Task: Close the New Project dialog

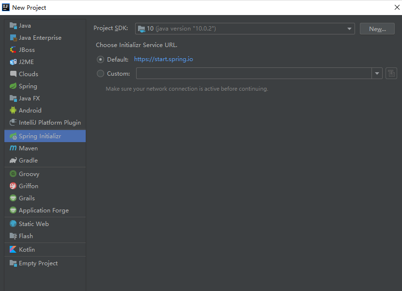Action: [x=397, y=7]
